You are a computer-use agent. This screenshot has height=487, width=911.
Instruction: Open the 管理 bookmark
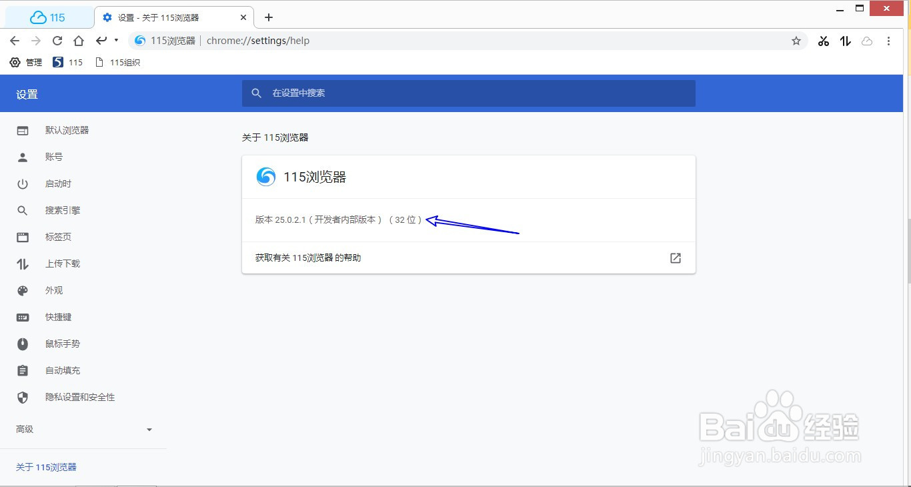coord(25,62)
